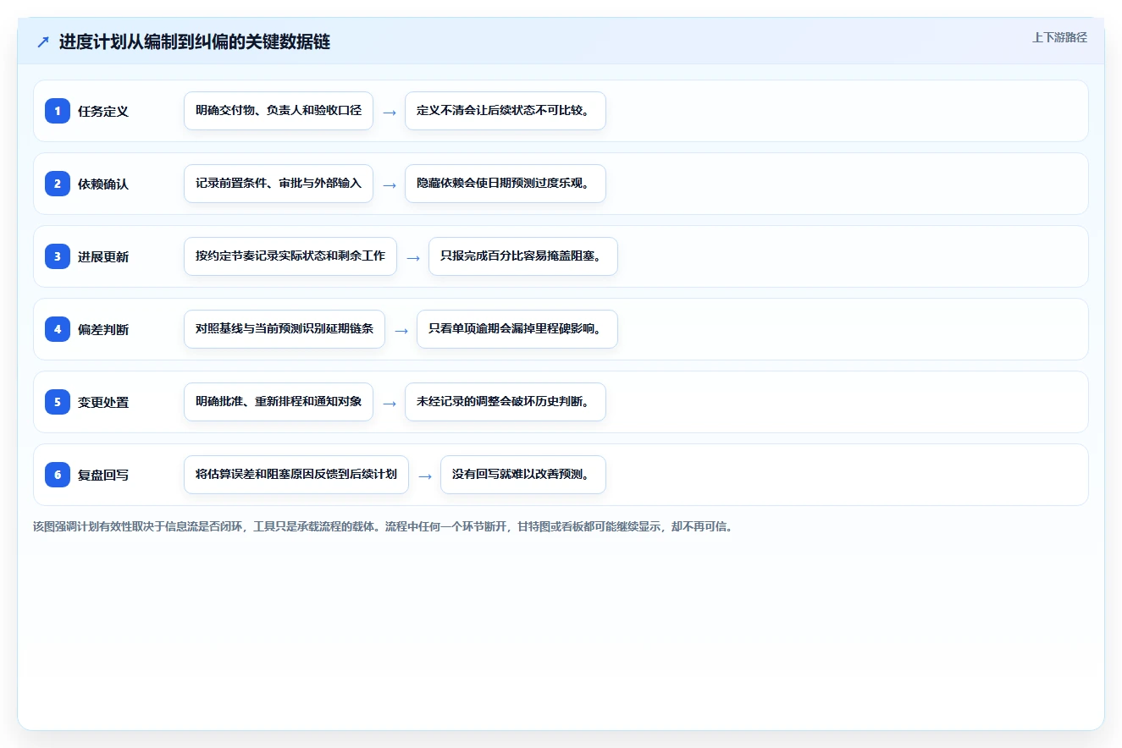Click the box 只看单项逾期会漏掉里程碑影响。
The height and width of the screenshot is (748, 1122).
tap(517, 329)
